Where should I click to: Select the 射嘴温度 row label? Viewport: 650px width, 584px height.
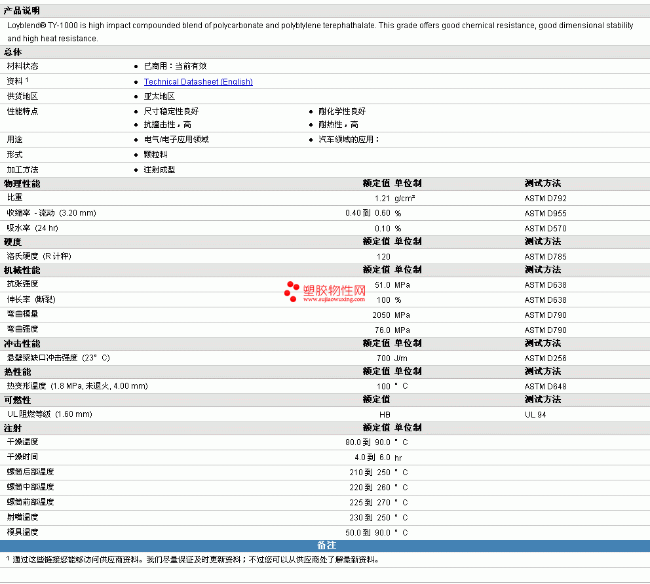pos(22,517)
